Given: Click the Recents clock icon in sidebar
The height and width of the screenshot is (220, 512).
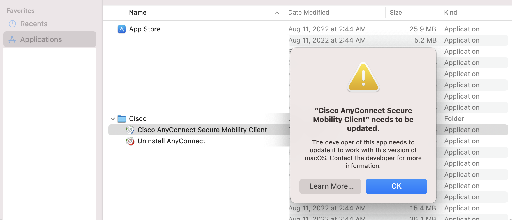Looking at the screenshot, I should 12,24.
